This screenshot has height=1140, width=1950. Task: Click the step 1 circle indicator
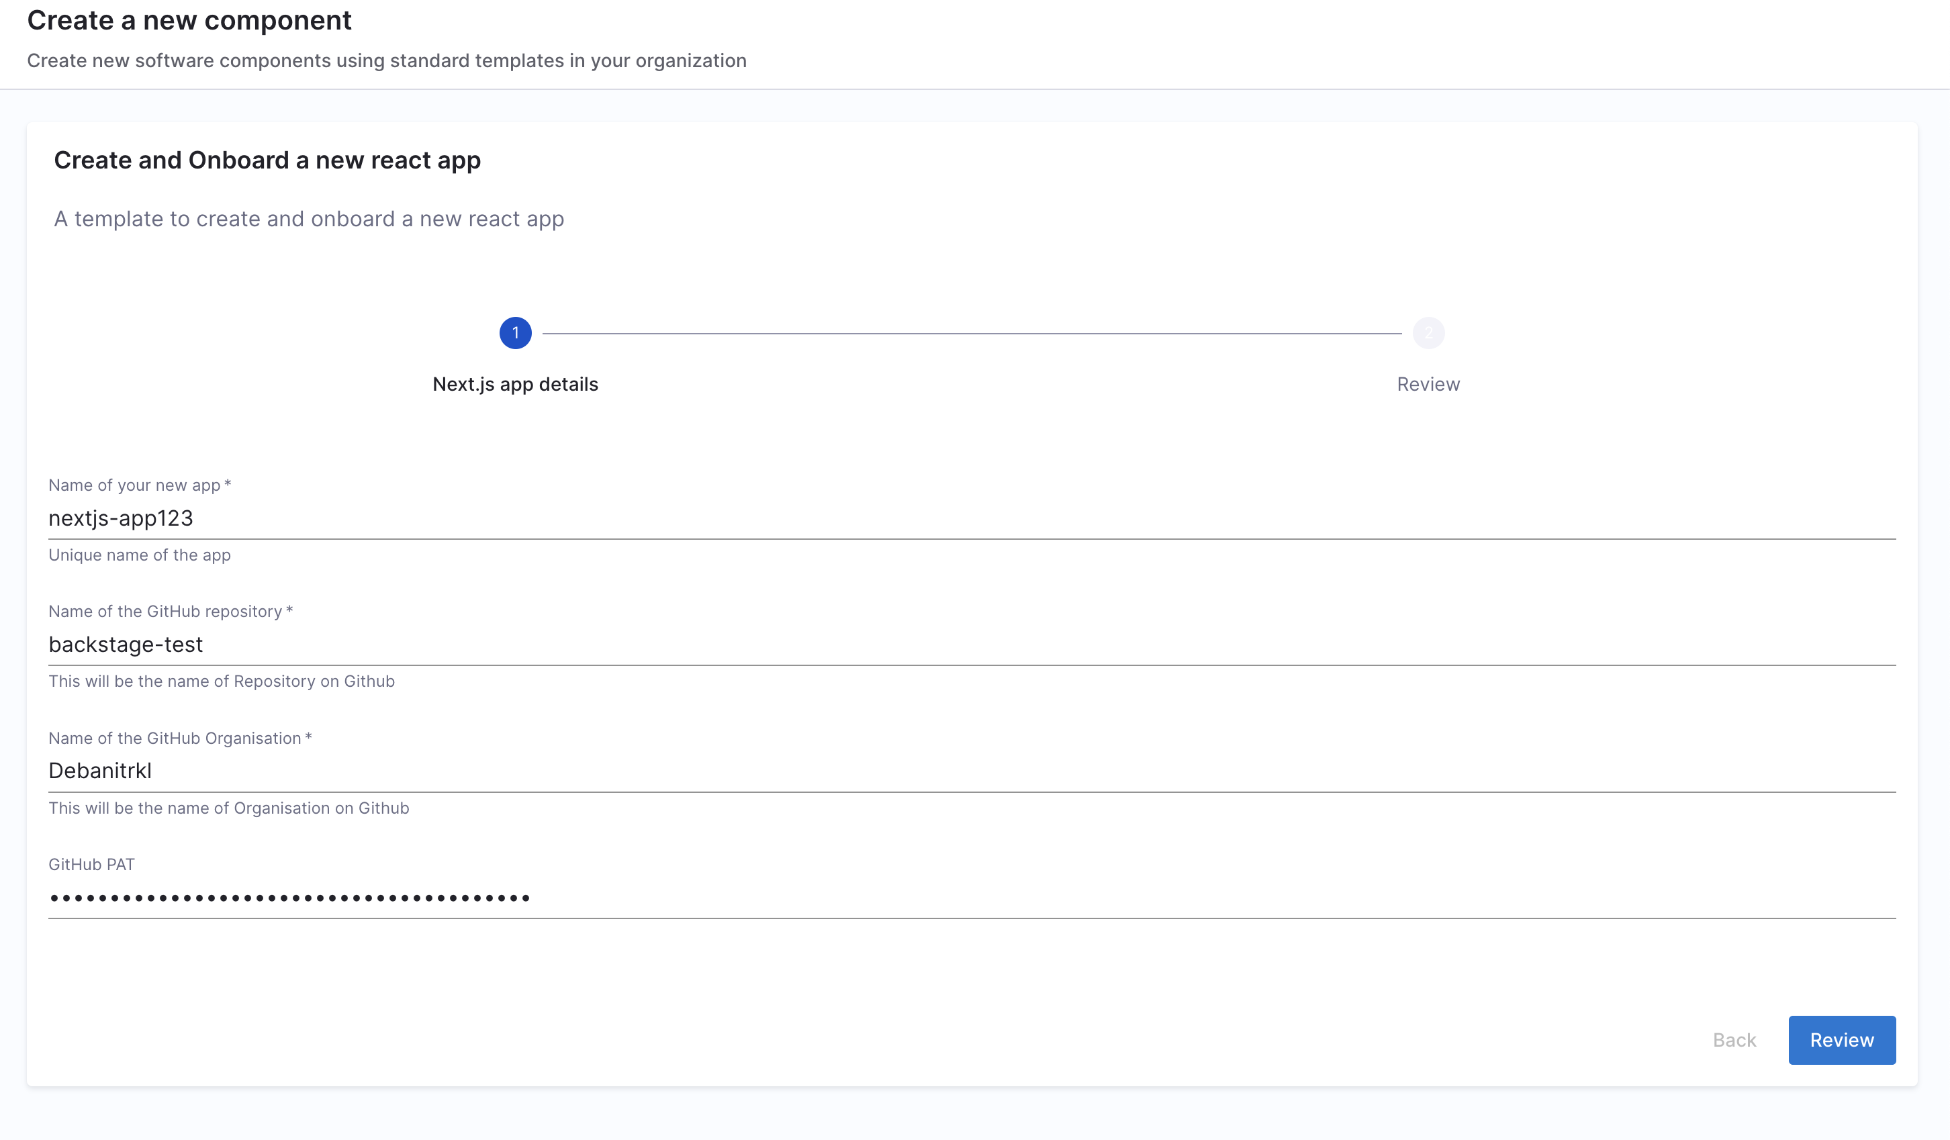pyautogui.click(x=515, y=333)
